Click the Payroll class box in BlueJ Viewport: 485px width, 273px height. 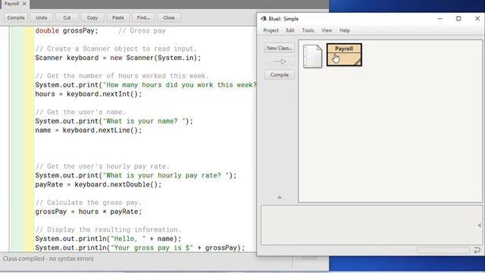(x=344, y=55)
